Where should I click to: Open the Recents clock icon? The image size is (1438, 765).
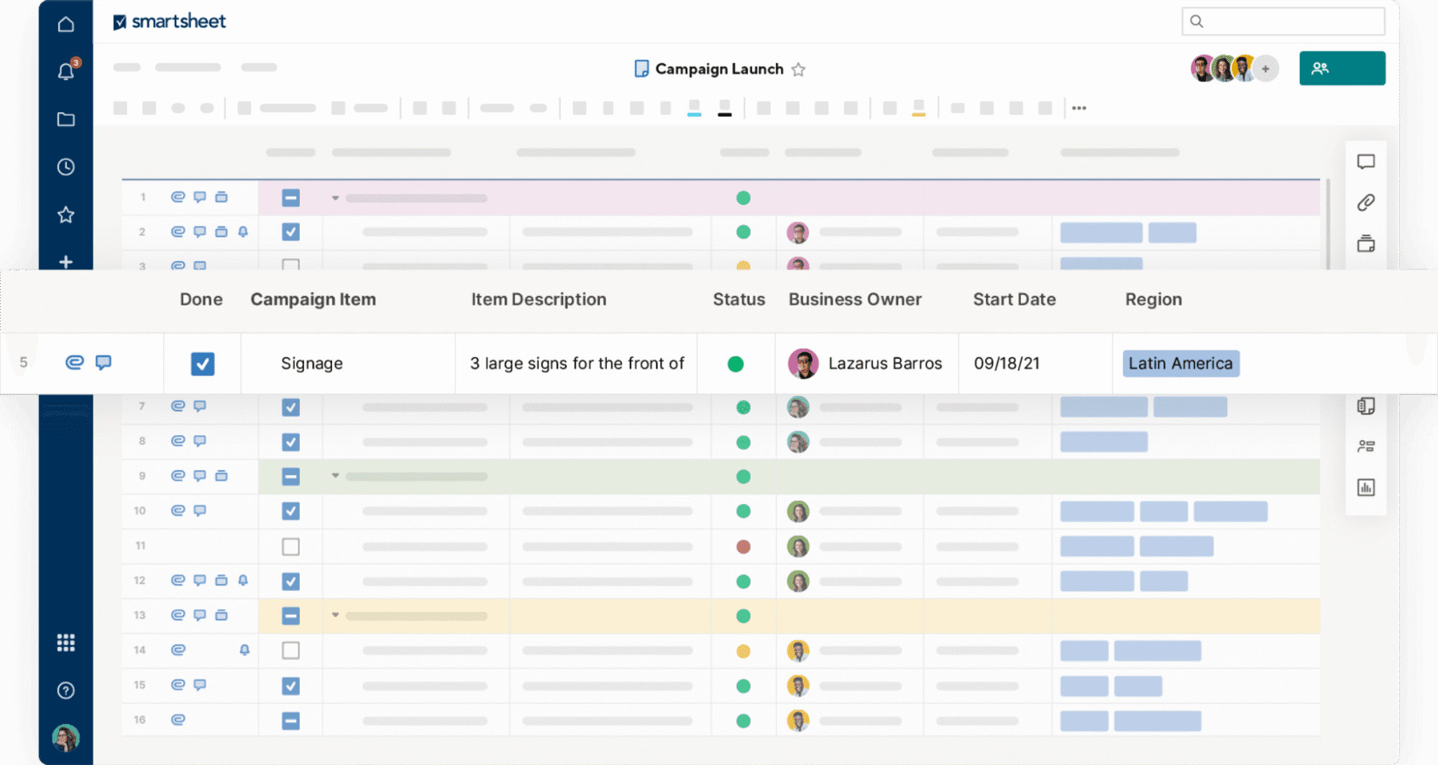click(65, 167)
